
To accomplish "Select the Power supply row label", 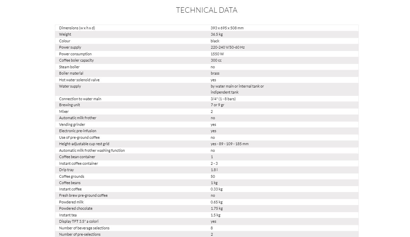I will point(70,47).
